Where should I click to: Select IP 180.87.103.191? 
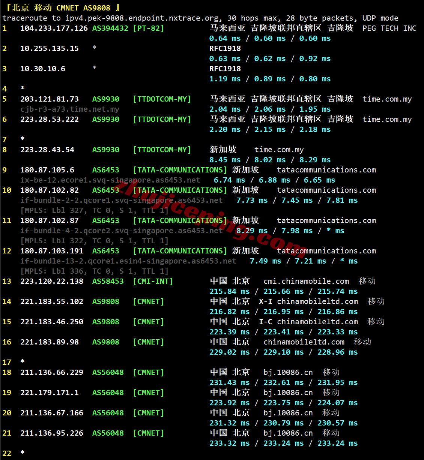point(52,251)
